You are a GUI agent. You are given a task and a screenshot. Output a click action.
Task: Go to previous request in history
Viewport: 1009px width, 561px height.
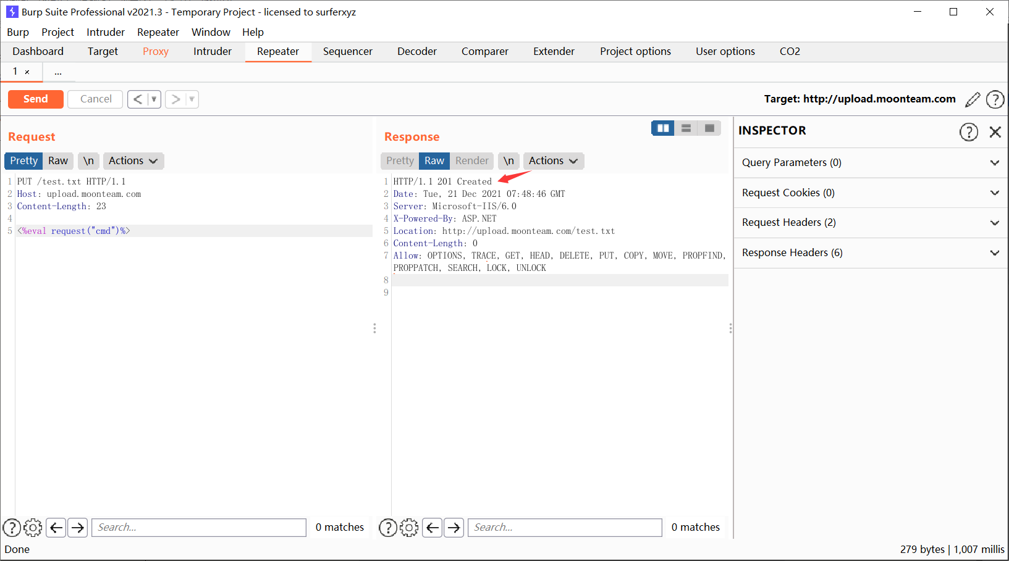(138, 99)
